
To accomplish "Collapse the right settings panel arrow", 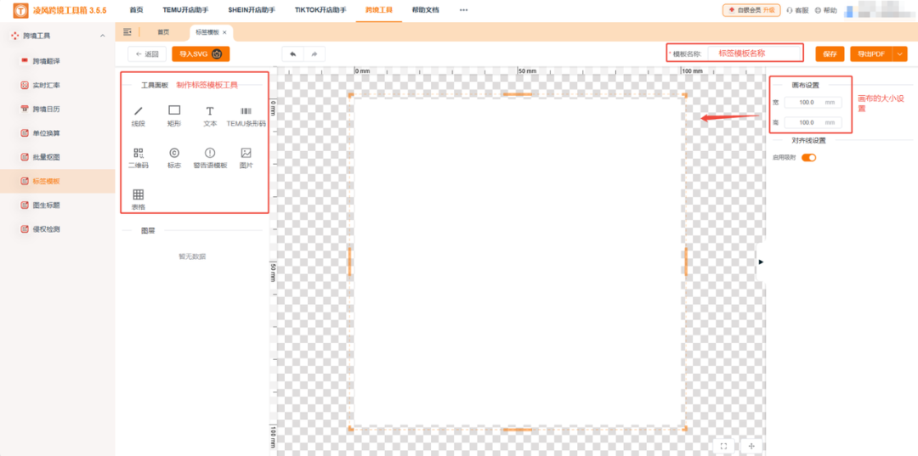I will (x=761, y=262).
